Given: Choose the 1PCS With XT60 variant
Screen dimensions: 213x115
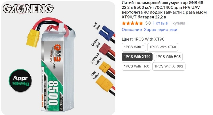Looking at the screenshot, I should pos(163,47).
